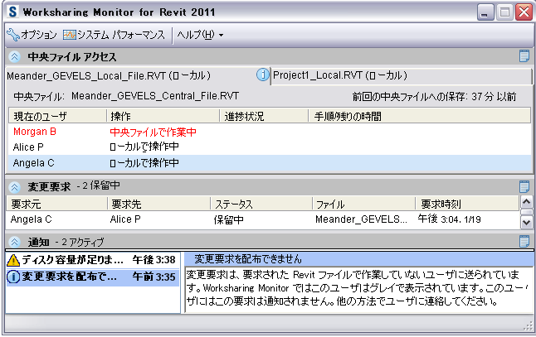Image resolution: width=536 pixels, height=337 pixels.
Task: Sort requests by 要求先 column
Action: point(158,204)
